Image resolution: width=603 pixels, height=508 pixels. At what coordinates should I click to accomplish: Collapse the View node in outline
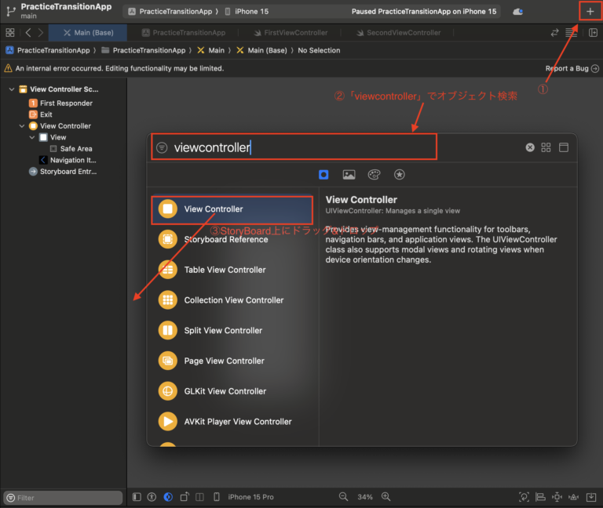click(x=32, y=137)
